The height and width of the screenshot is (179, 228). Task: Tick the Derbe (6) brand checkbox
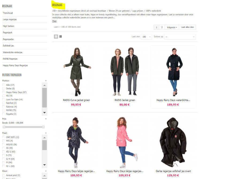(3, 88)
